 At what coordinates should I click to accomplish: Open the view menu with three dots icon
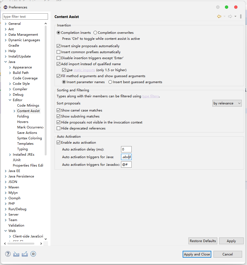241,16
